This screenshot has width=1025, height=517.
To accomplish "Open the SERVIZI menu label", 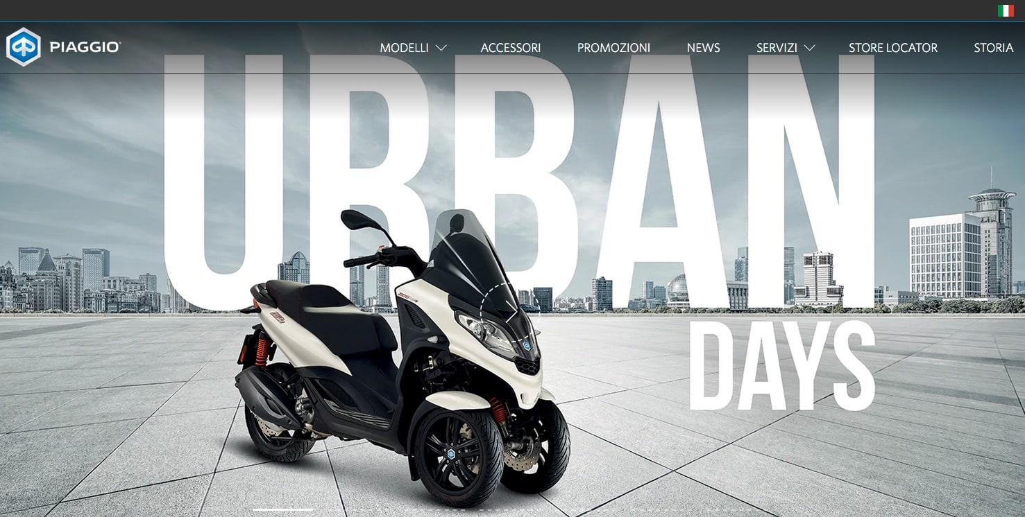I will [777, 48].
